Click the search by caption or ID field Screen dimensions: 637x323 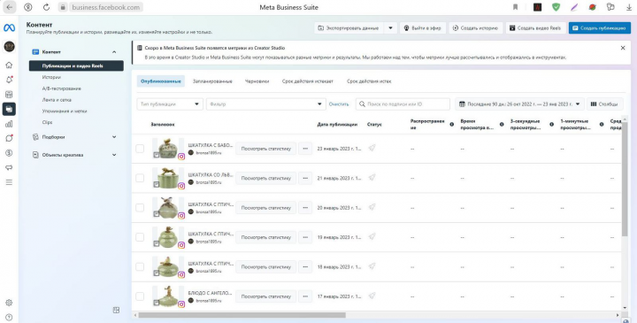(x=403, y=104)
